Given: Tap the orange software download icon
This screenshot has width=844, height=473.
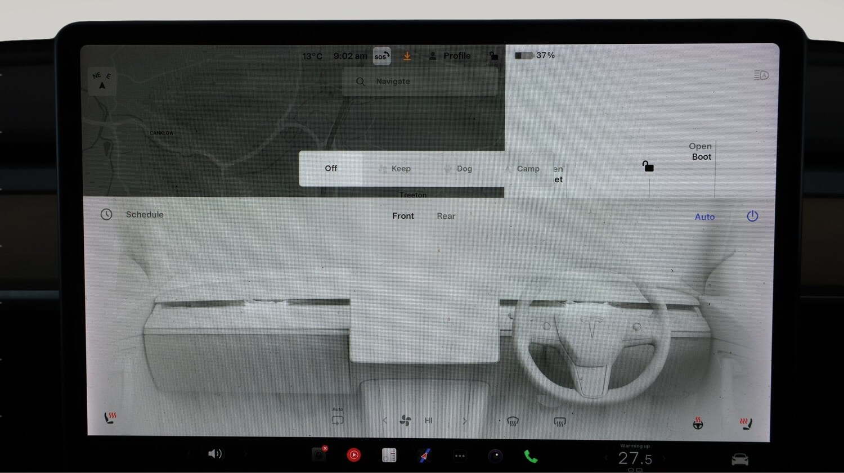Looking at the screenshot, I should coord(407,56).
